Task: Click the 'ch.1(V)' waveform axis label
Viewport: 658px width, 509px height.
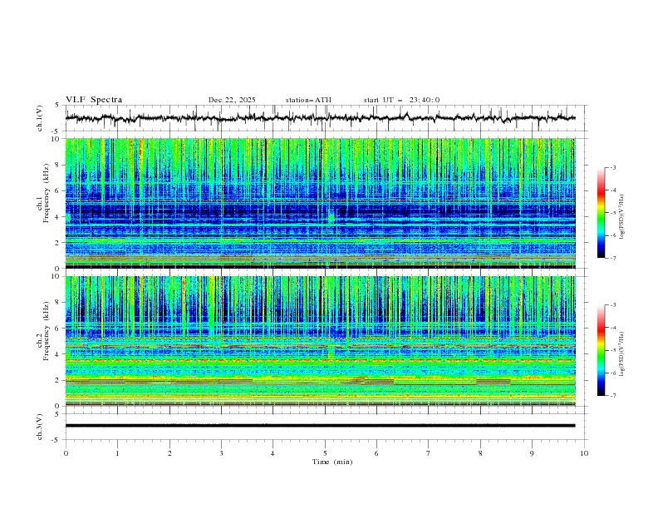Action: tap(40, 118)
